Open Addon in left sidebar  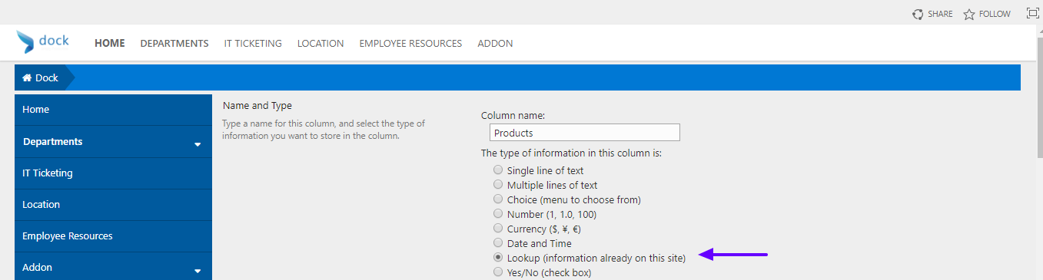[x=113, y=267]
